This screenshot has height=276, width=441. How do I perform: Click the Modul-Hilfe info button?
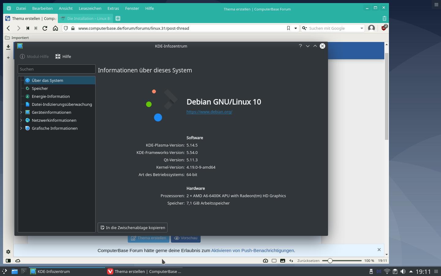34,56
